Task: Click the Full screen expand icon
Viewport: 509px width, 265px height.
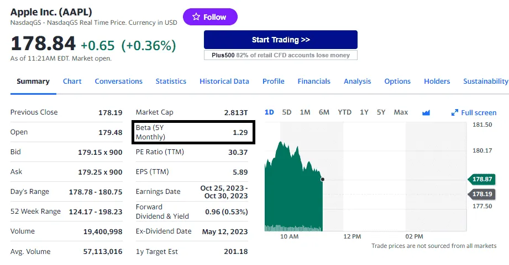Action: [455, 112]
